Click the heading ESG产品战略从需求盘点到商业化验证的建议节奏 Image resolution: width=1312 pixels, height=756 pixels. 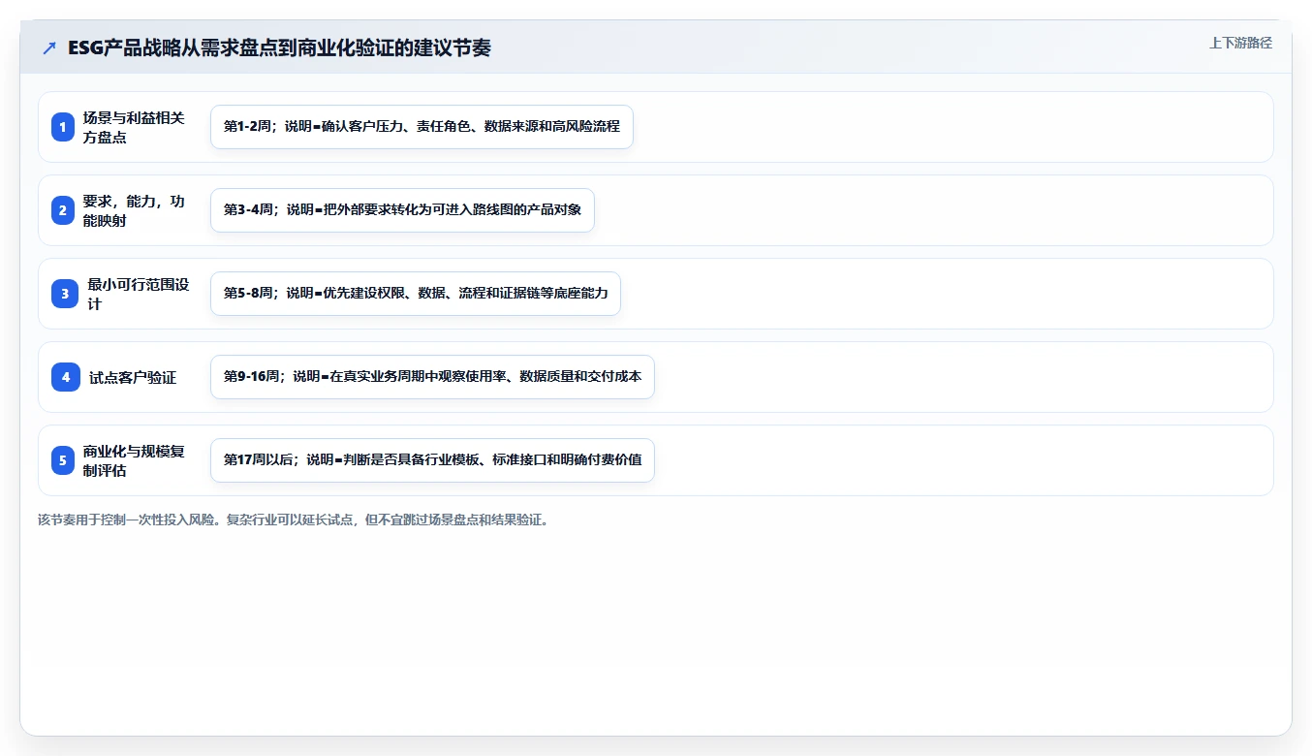click(x=279, y=47)
